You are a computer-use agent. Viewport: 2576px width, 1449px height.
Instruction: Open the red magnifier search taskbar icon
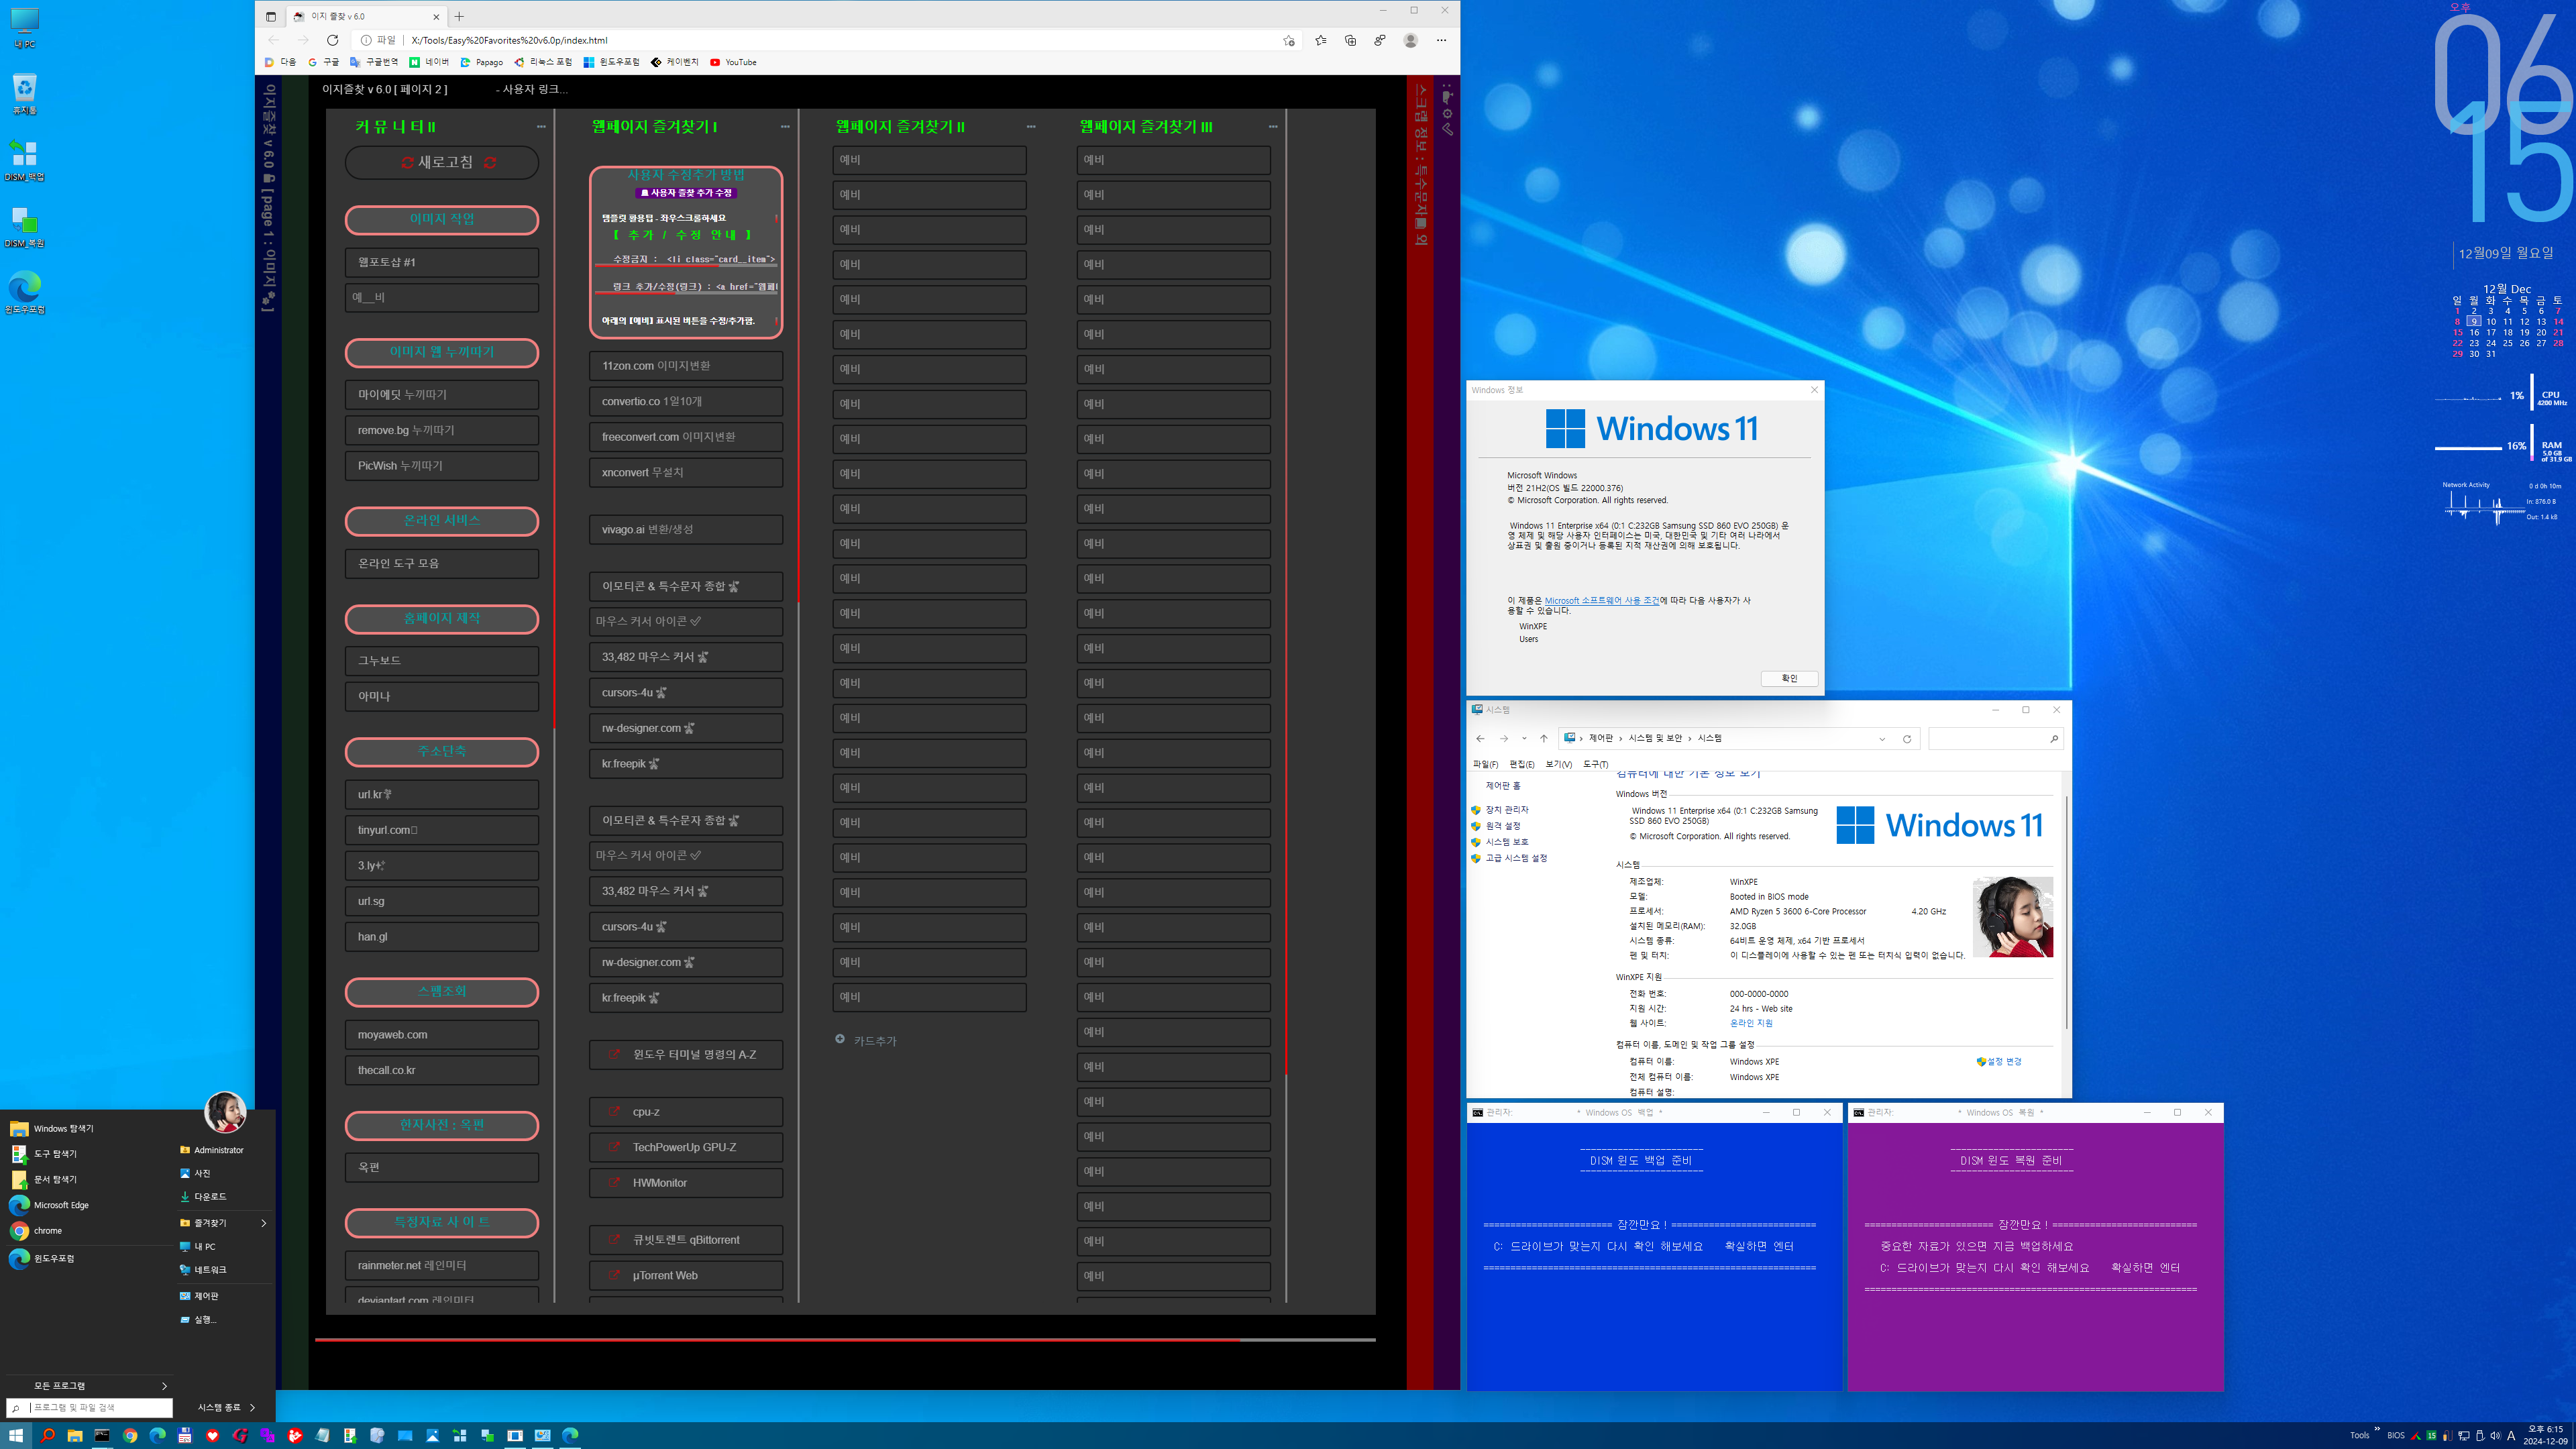47,1435
